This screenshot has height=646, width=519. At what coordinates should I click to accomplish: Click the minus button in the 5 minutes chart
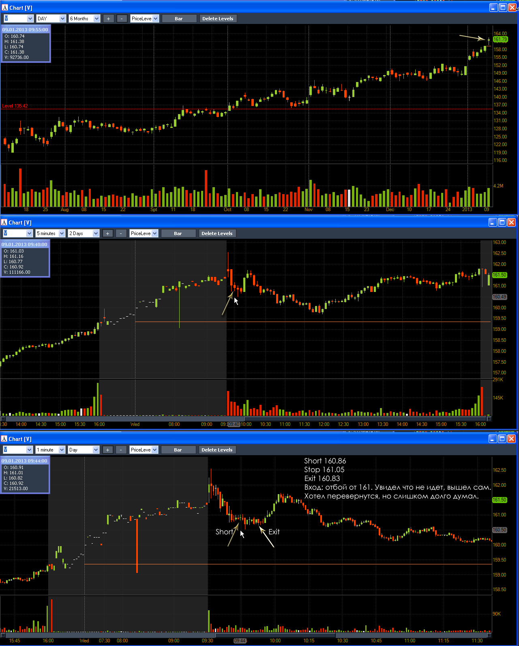[121, 233]
